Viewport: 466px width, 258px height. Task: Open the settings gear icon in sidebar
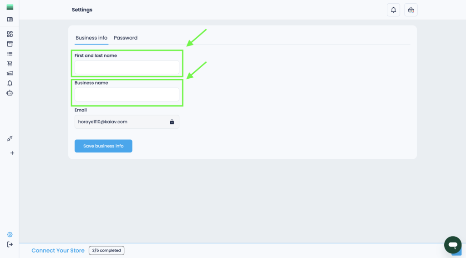(x=10, y=235)
